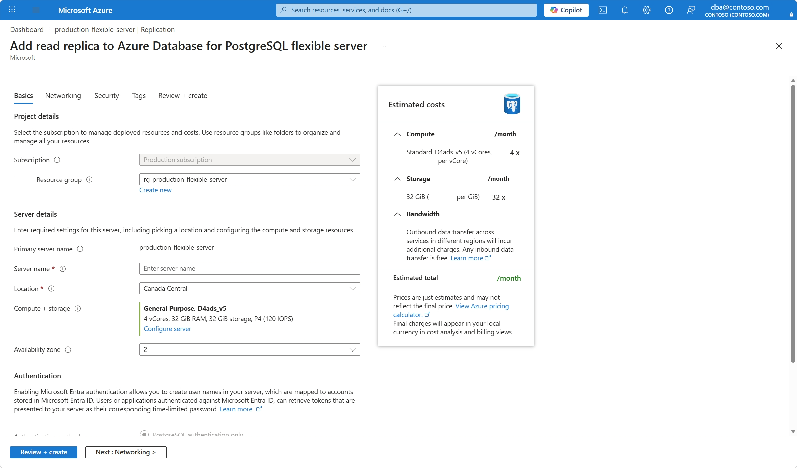Click the Compute + storage info icon
This screenshot has height=468, width=797.
pyautogui.click(x=78, y=309)
